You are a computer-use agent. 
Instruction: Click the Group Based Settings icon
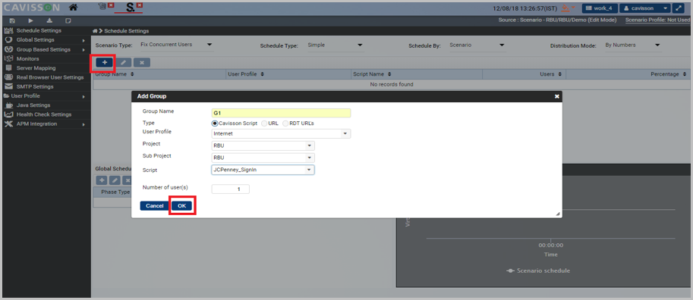point(8,49)
